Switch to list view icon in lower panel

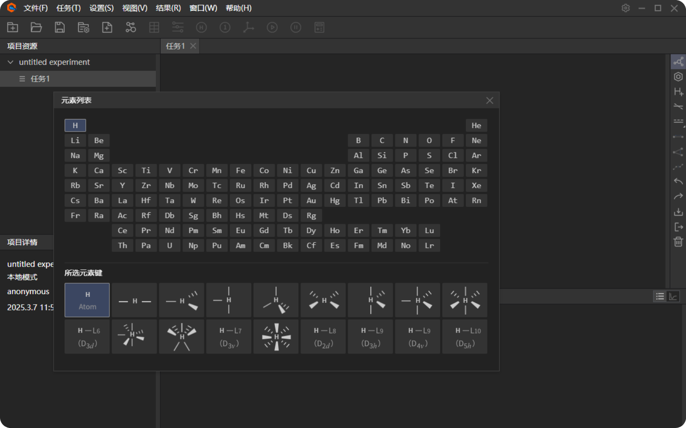click(x=660, y=296)
